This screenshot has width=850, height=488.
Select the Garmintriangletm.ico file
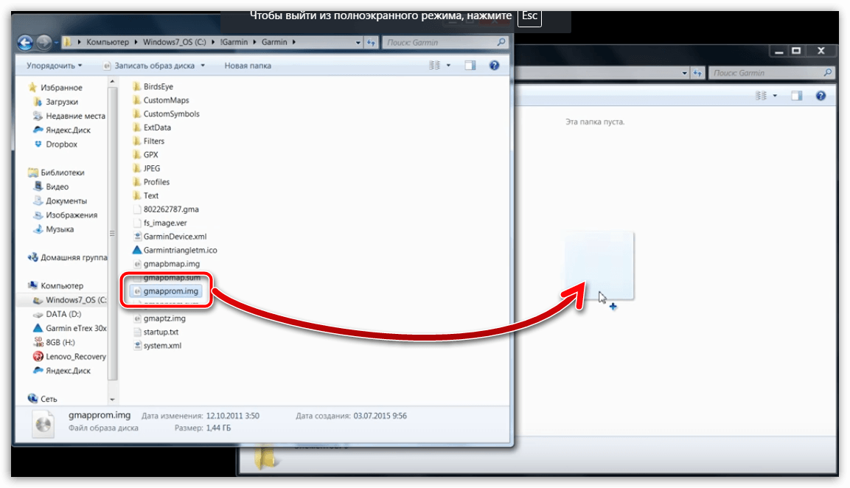175,250
